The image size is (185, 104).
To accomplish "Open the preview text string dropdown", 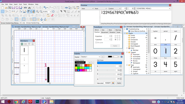I will (153, 9).
